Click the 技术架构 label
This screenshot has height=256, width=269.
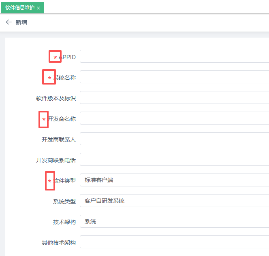click(64, 222)
